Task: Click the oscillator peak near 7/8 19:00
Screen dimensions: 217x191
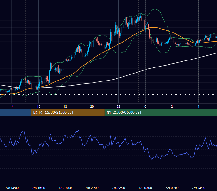Action: [79, 130]
